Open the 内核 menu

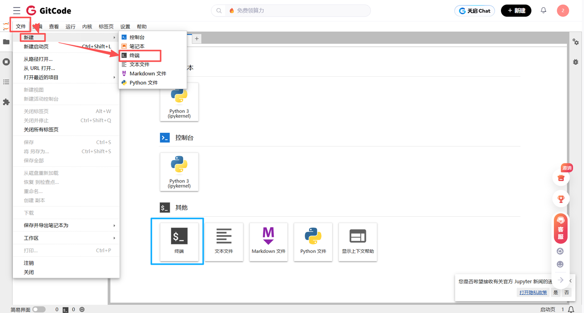(x=87, y=26)
